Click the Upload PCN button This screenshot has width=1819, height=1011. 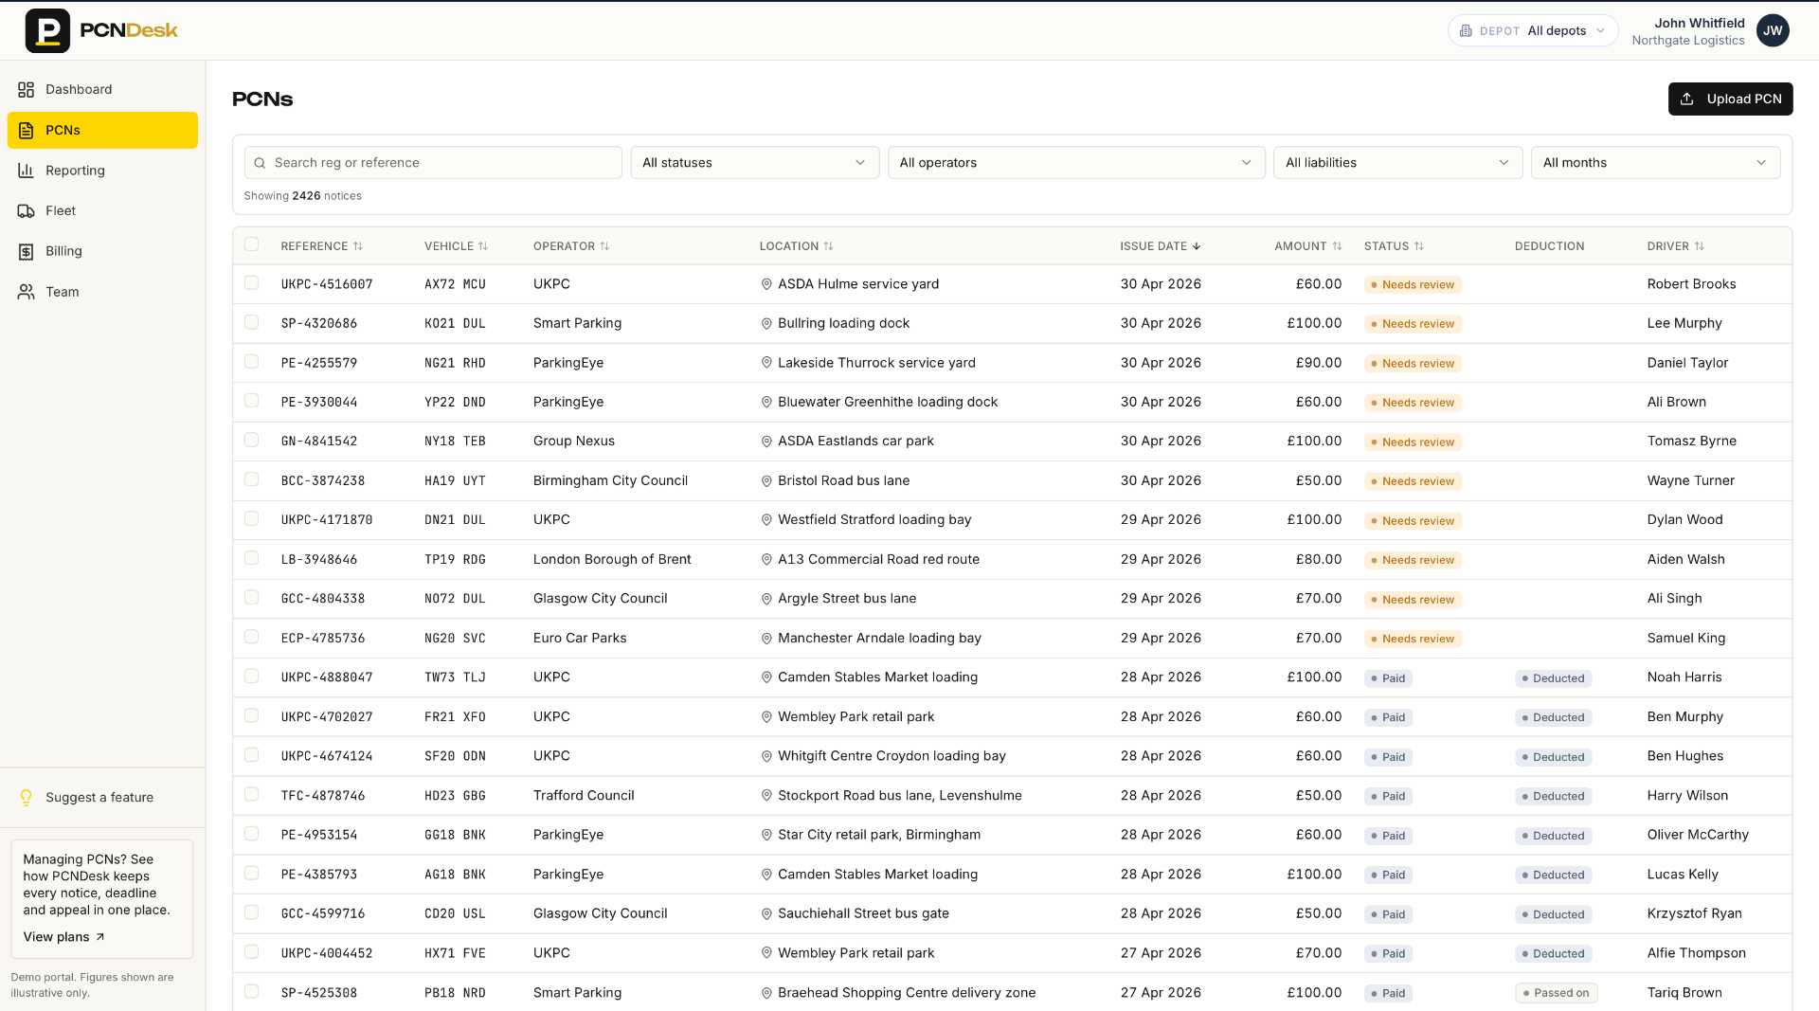(x=1730, y=99)
